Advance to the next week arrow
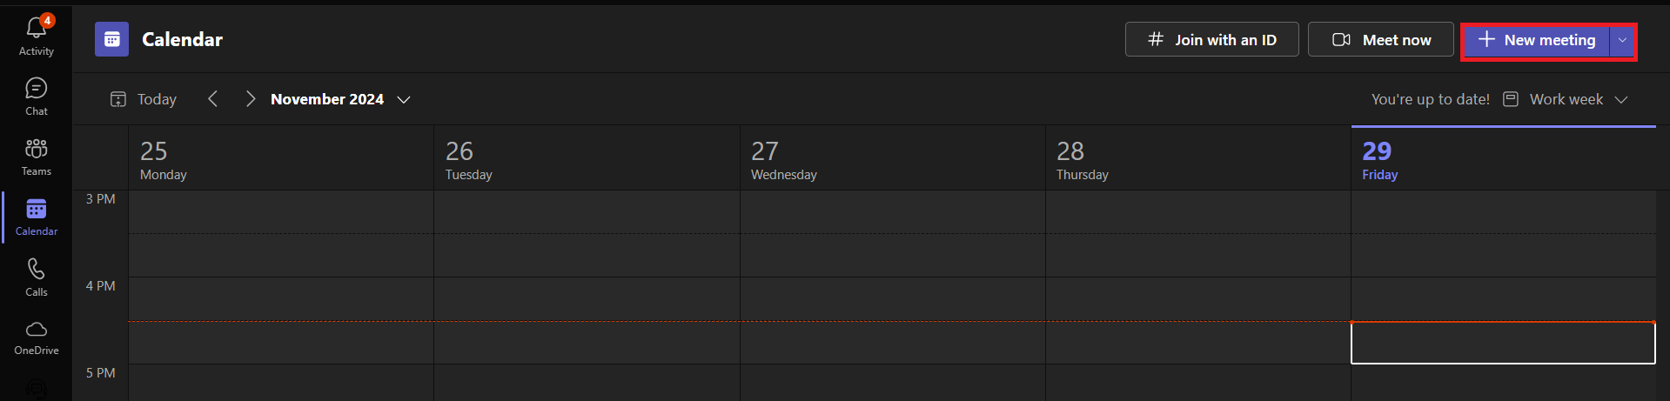Image resolution: width=1670 pixels, height=401 pixels. click(x=251, y=99)
